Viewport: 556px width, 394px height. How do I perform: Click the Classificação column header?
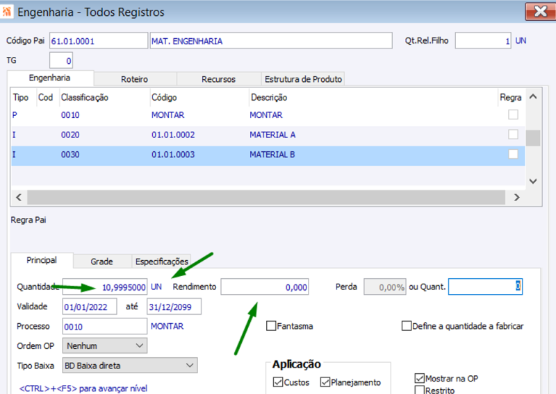pos(84,97)
